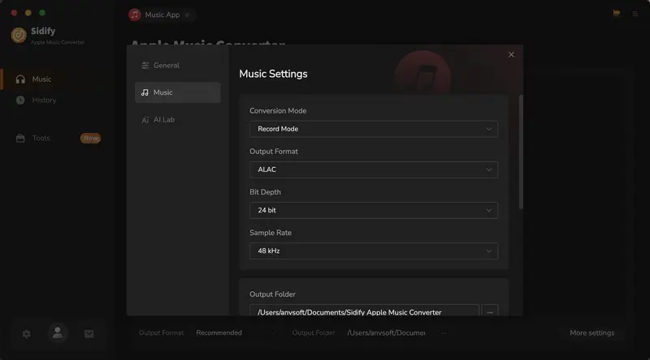Click the Output Folder path field
Viewport: 650px width, 360px height.
point(364,312)
